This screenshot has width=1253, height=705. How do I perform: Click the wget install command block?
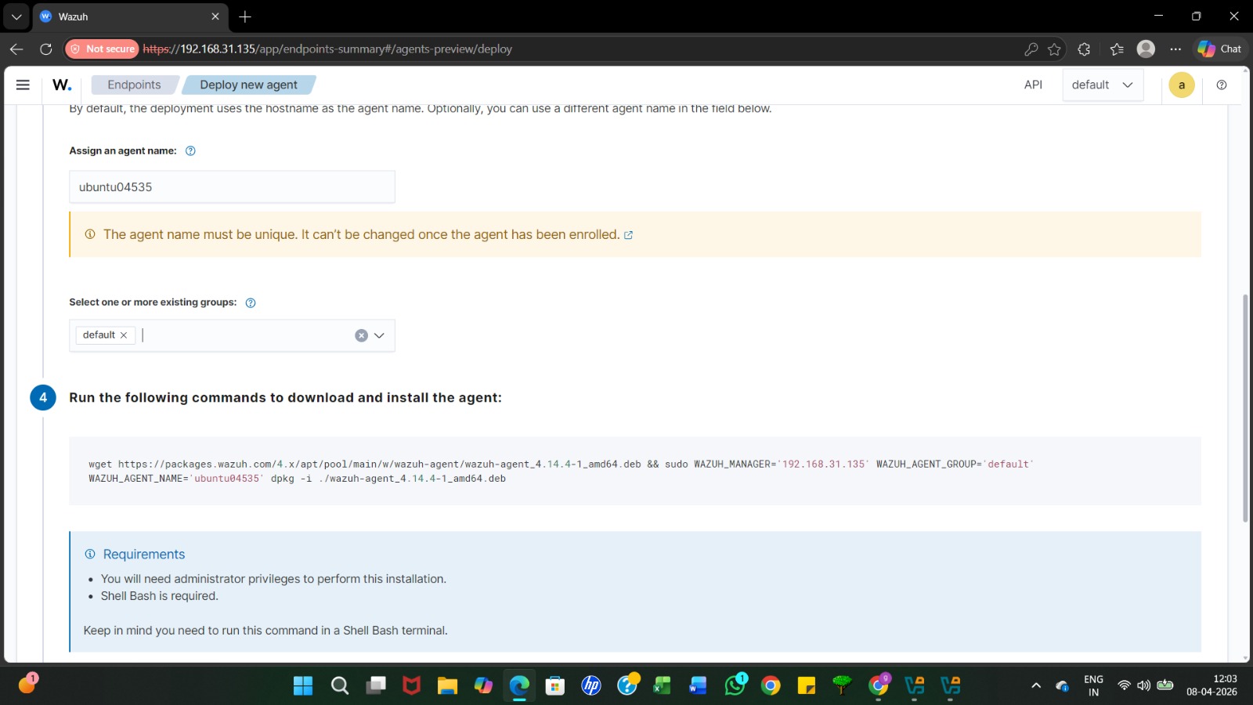tap(634, 471)
